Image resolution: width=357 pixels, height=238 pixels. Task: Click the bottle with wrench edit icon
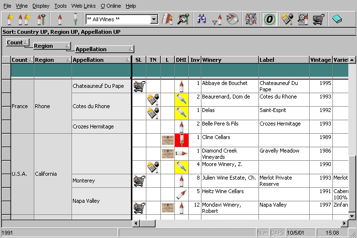coord(42,19)
